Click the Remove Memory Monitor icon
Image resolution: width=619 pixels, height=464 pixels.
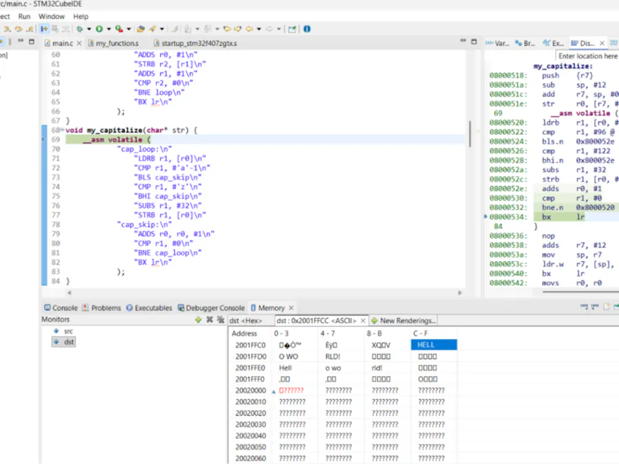(x=210, y=320)
